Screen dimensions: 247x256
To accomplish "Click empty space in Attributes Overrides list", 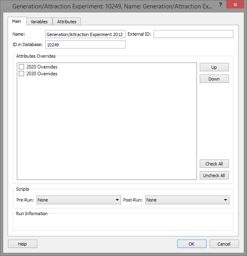I will click(107, 128).
